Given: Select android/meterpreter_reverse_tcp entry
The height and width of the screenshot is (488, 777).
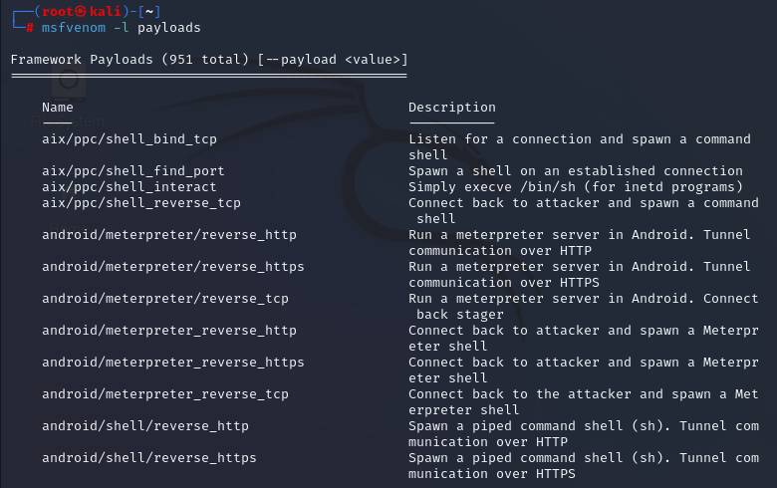Looking at the screenshot, I should point(165,393).
